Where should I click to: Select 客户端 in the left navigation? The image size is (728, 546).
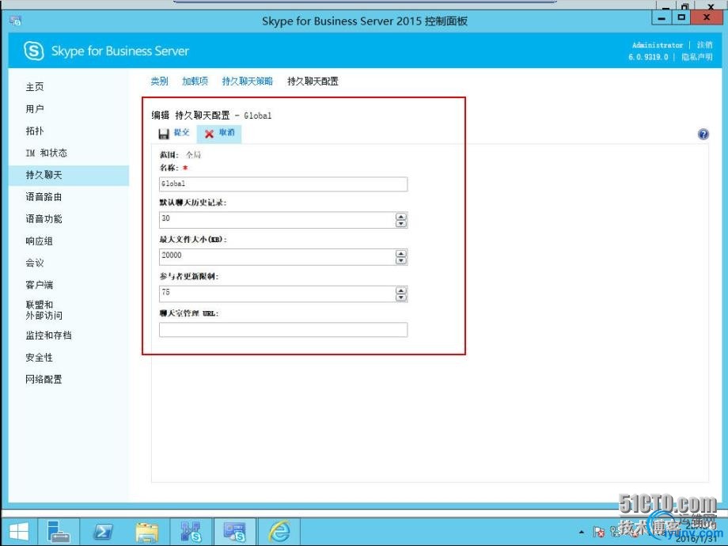(x=39, y=285)
